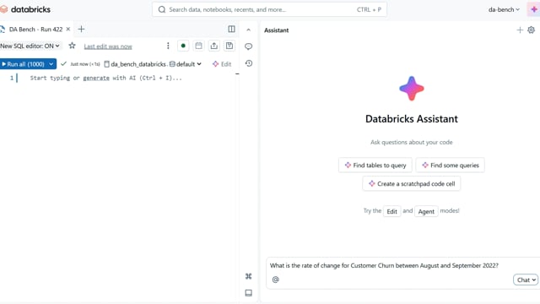Click Run all (1000) button

point(23,64)
